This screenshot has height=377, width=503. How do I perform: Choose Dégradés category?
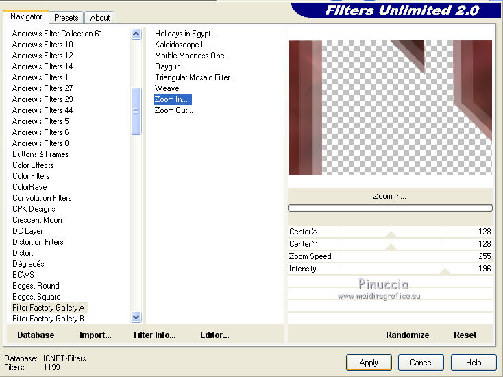click(28, 264)
